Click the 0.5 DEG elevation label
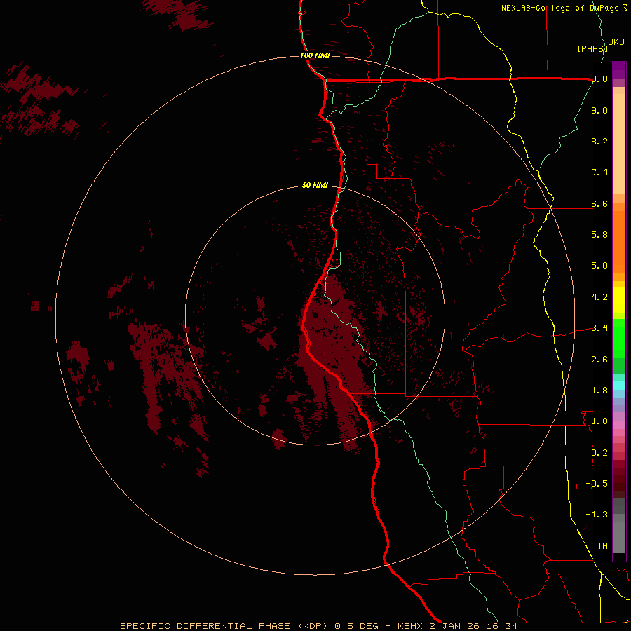This screenshot has height=631, width=631. coord(357,626)
